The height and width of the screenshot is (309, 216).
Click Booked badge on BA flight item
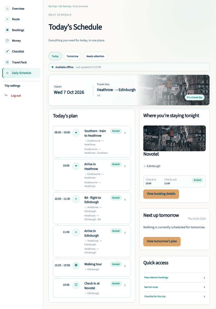pyautogui.click(x=116, y=198)
